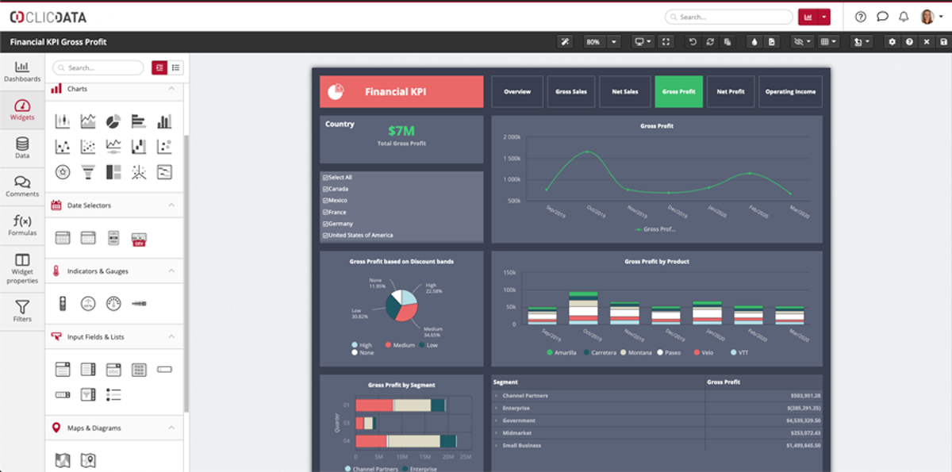Select the Widgets sidebar section
The width and height of the screenshot is (952, 472).
21,109
